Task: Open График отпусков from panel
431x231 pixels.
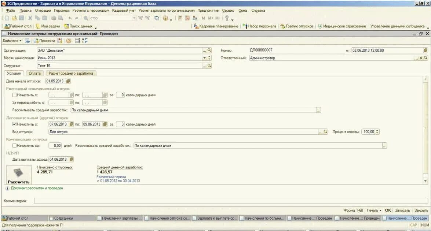Action: pyautogui.click(x=297, y=26)
